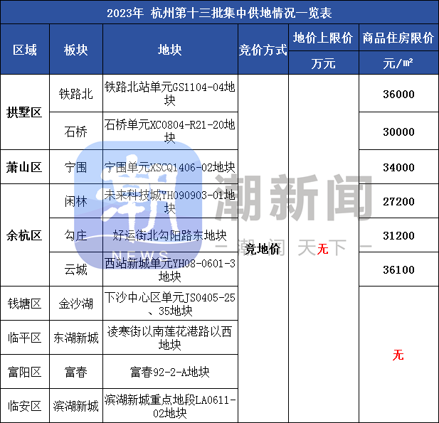Select the price value '30000'
This screenshot has width=439, height=423.
398,132
